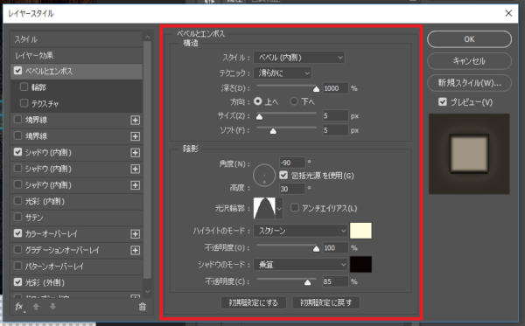This screenshot has width=525, height=326.
Task: Click the 深さ(D) slider handle
Action: [316, 88]
